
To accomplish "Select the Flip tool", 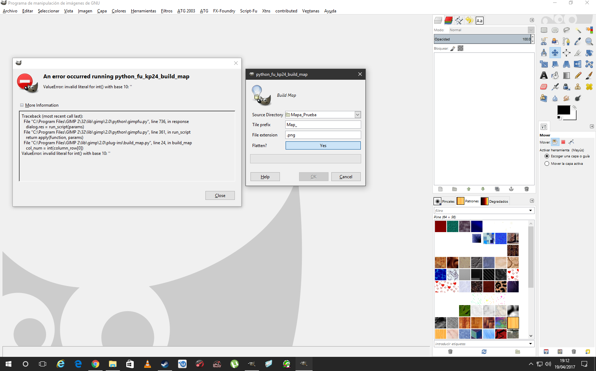I will (578, 64).
